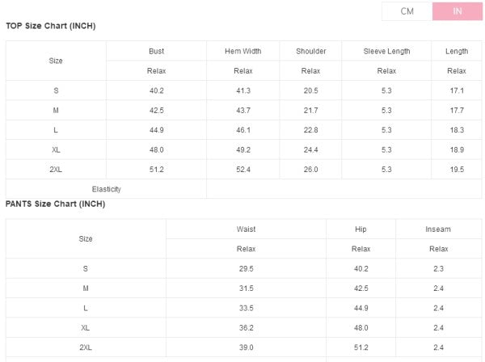
Task: Click the Inseam column header
Action: tap(438, 229)
